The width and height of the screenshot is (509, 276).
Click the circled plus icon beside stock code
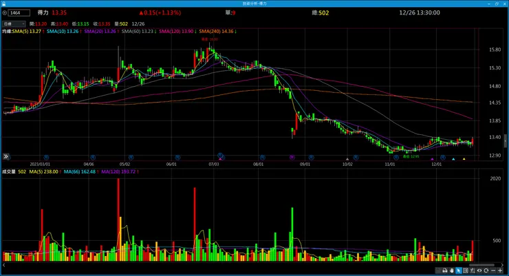coord(5,12)
